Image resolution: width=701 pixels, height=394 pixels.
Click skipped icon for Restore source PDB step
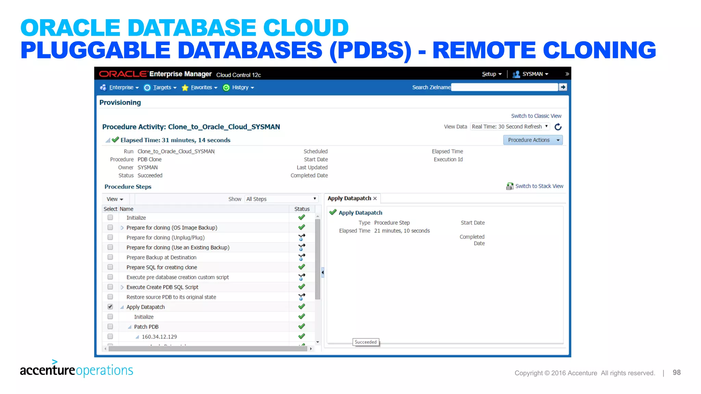pyautogui.click(x=302, y=297)
